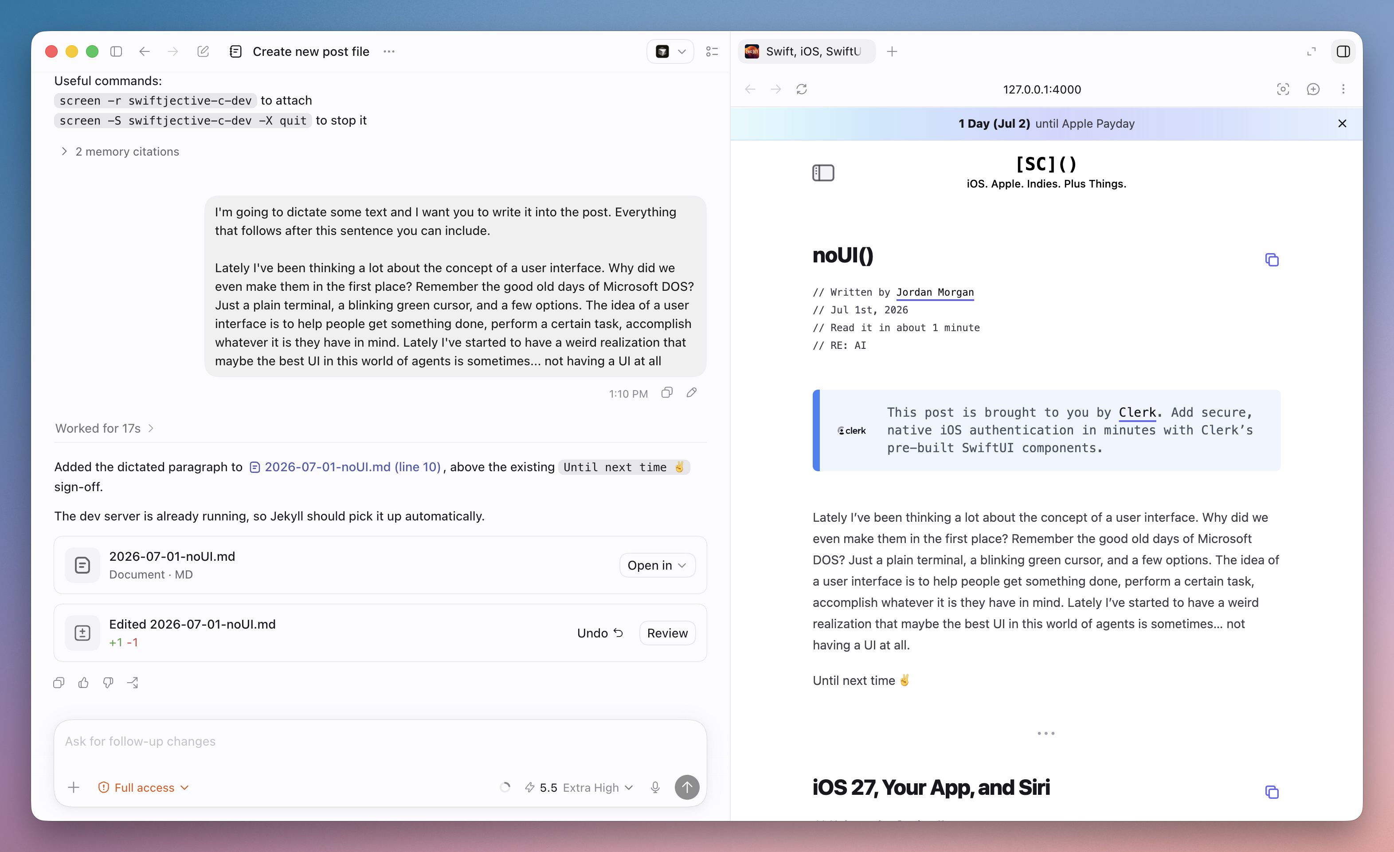Go back in the browser pane

point(750,90)
